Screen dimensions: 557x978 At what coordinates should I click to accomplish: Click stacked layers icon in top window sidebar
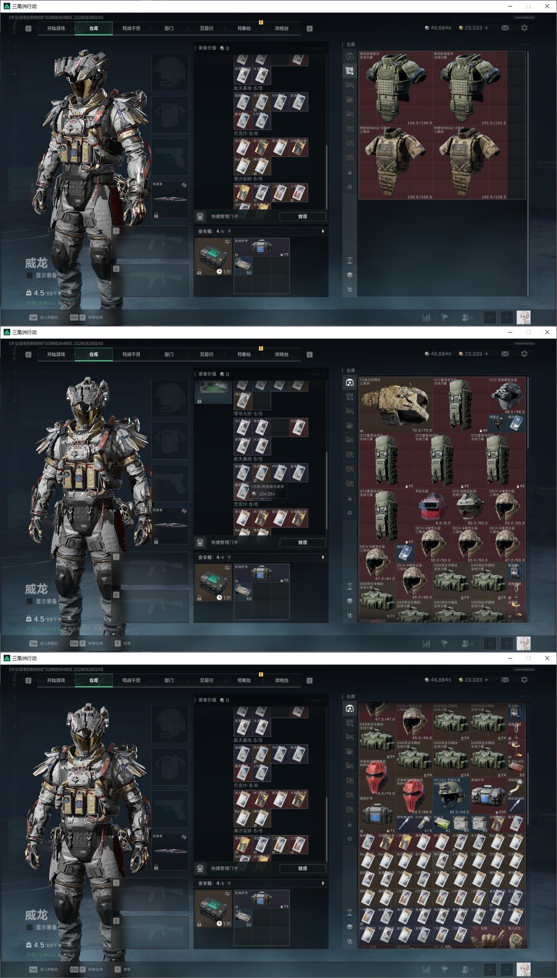click(350, 274)
